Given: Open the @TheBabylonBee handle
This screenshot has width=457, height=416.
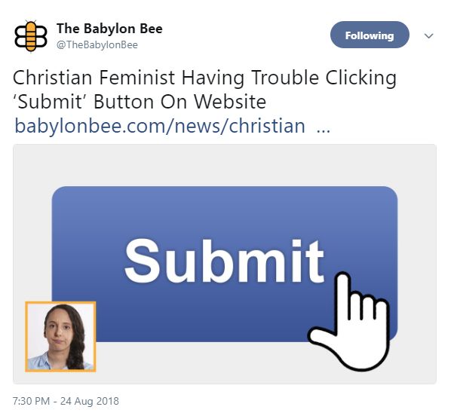Looking at the screenshot, I should click(97, 45).
